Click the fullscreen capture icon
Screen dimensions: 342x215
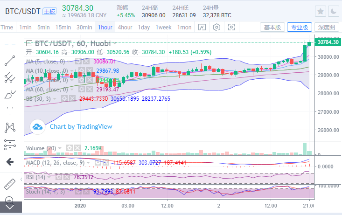coord(231,27)
